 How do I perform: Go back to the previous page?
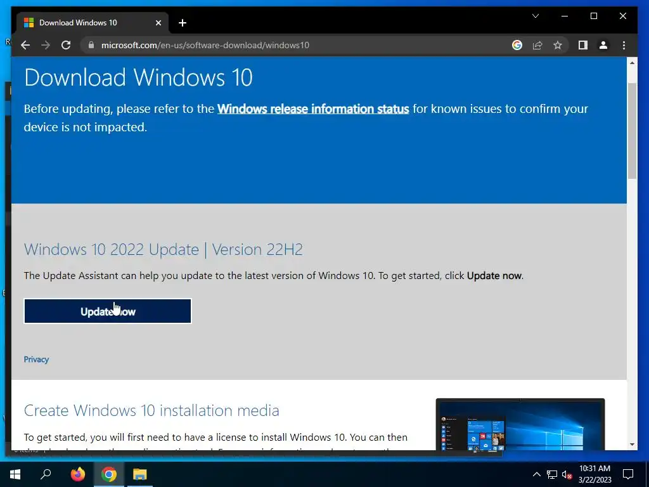[25, 45]
